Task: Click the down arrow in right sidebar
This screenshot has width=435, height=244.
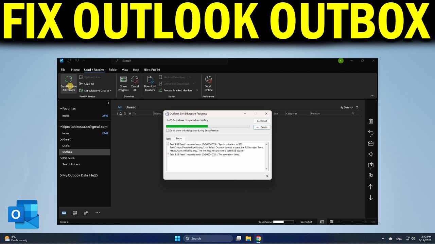Action: [x=370, y=198]
